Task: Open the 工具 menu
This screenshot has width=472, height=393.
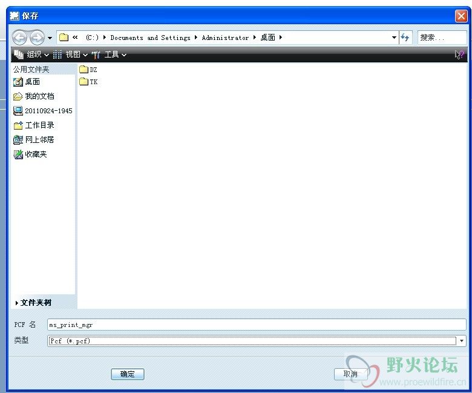Action: [x=116, y=54]
